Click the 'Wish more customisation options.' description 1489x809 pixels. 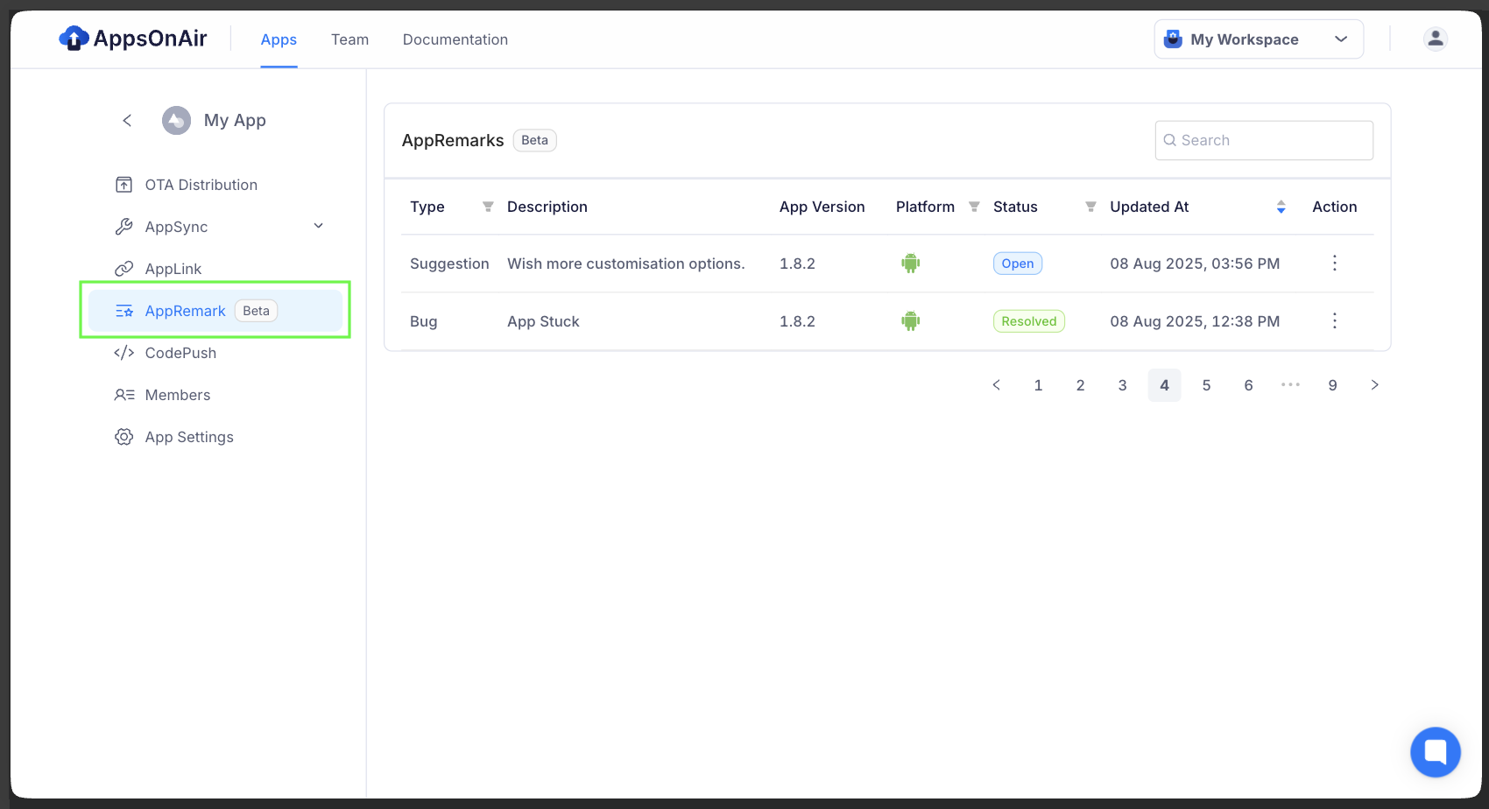626,264
